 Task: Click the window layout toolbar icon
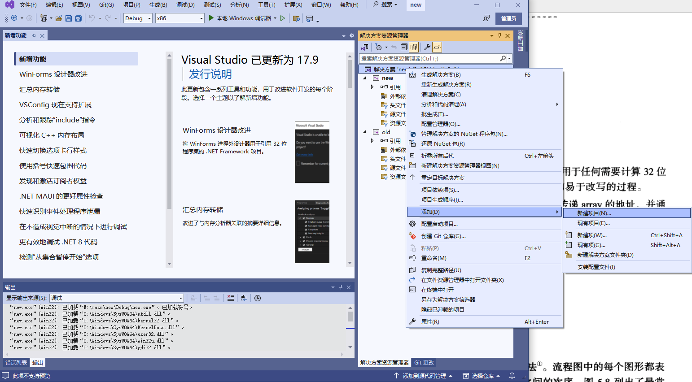[310, 18]
